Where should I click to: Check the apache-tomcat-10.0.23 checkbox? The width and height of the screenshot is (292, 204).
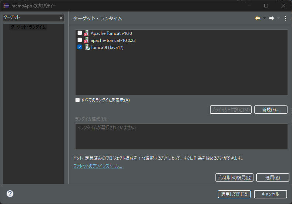(x=80, y=40)
